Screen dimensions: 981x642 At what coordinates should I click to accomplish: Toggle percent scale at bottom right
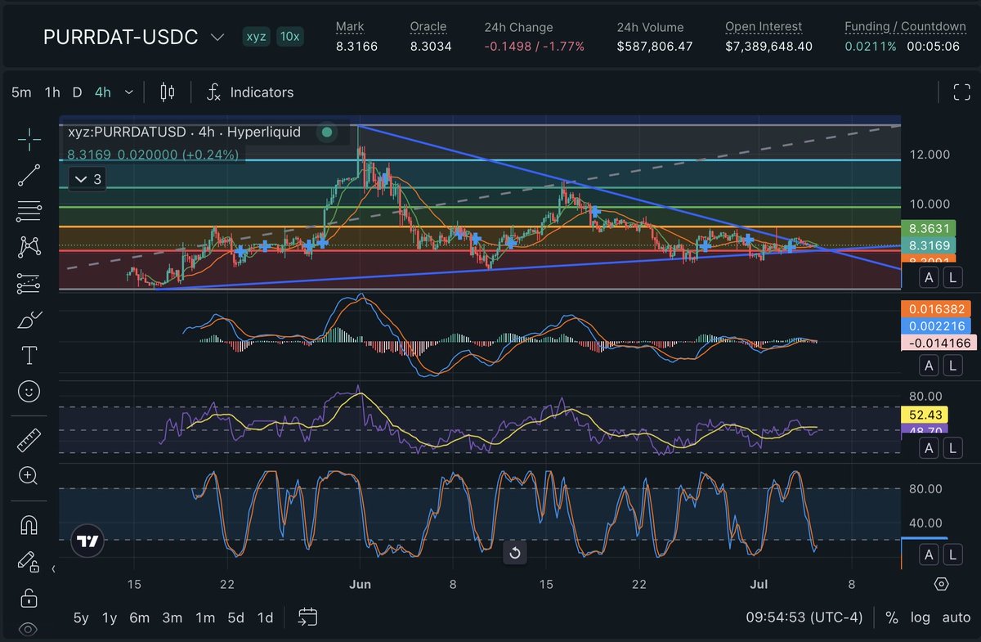(x=892, y=617)
